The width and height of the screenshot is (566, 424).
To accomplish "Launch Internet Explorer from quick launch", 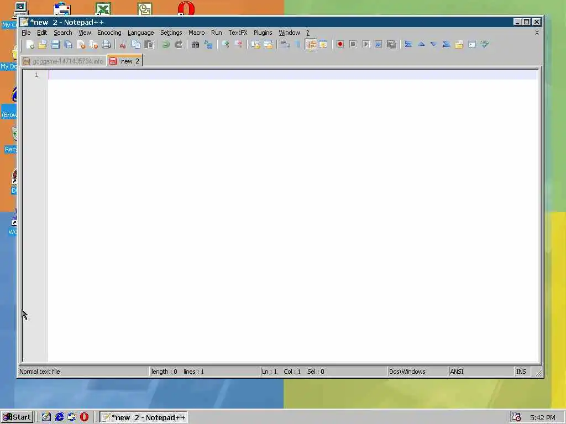I will [x=59, y=417].
